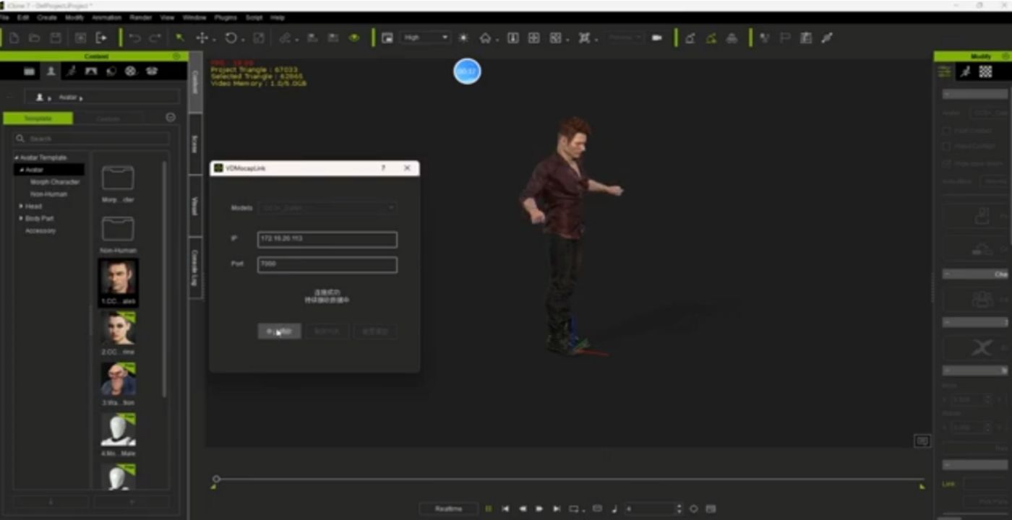The height and width of the screenshot is (520, 1012).
Task: Click the Home camera view icon
Action: coord(486,38)
